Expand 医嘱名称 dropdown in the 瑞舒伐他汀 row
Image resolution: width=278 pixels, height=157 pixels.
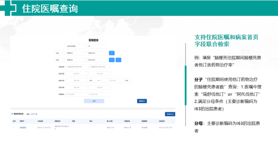[x=76, y=53]
